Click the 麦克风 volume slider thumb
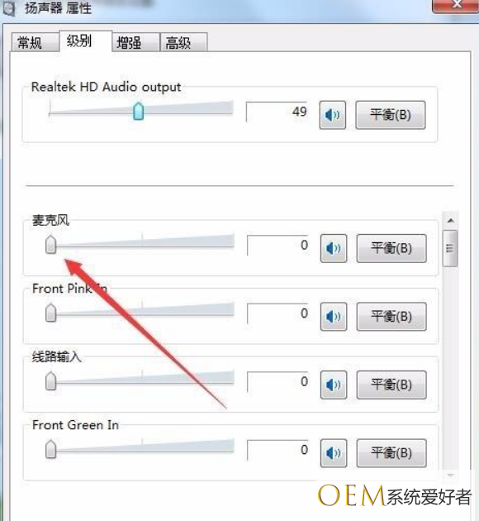479x521 pixels. tap(50, 245)
